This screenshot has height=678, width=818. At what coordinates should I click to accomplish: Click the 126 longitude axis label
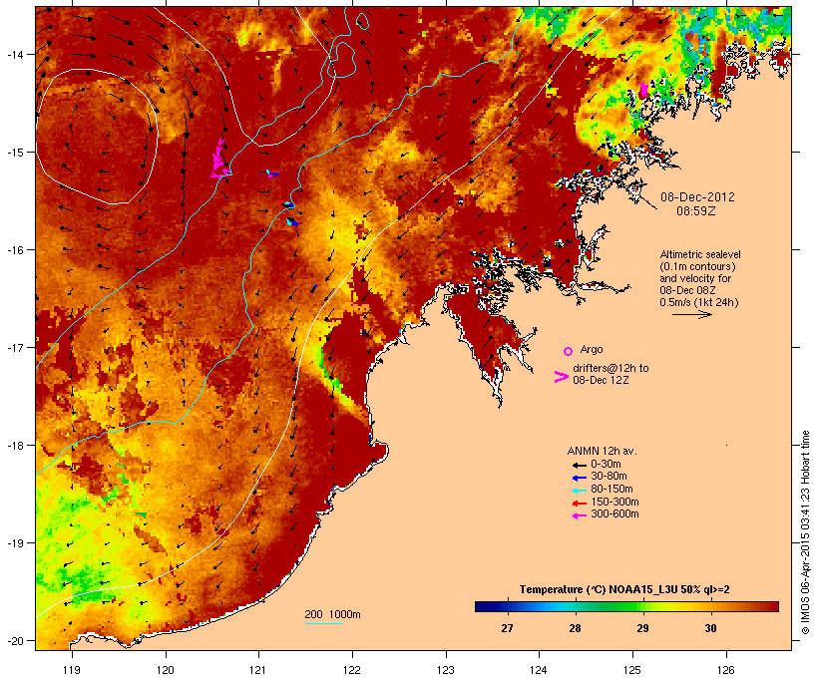coord(725,670)
